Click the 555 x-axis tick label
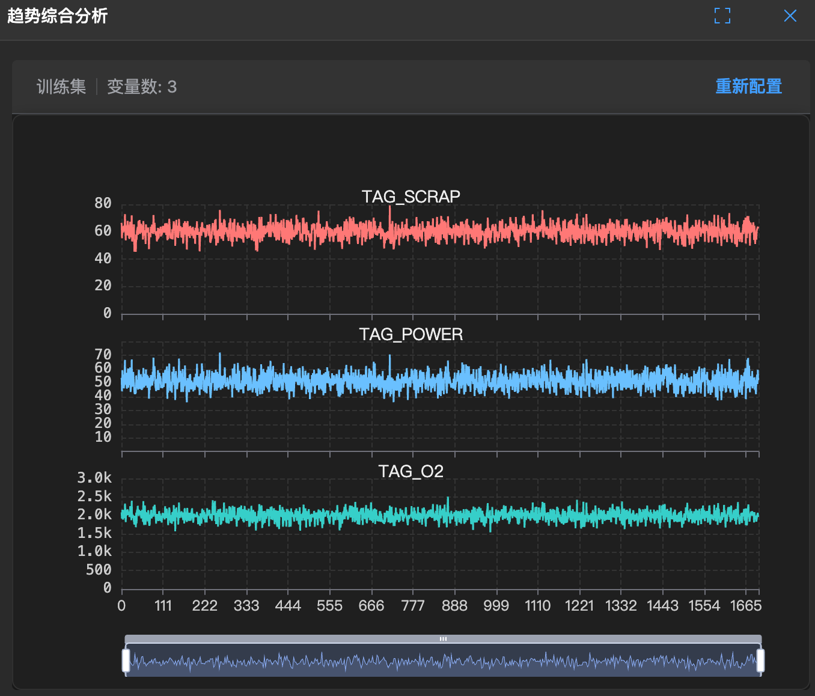Screen dimensions: 815x696 (x=329, y=606)
